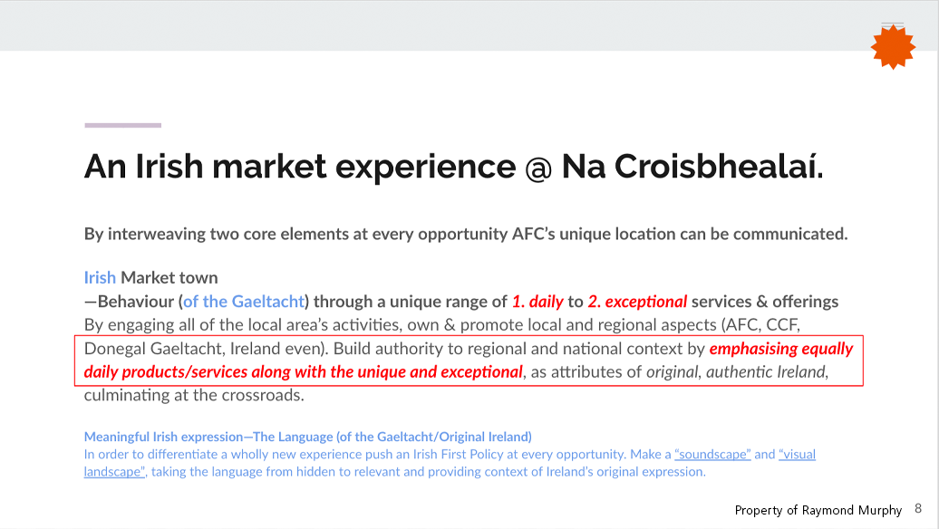Click the blue word "Irish" before Market town

pyautogui.click(x=100, y=278)
